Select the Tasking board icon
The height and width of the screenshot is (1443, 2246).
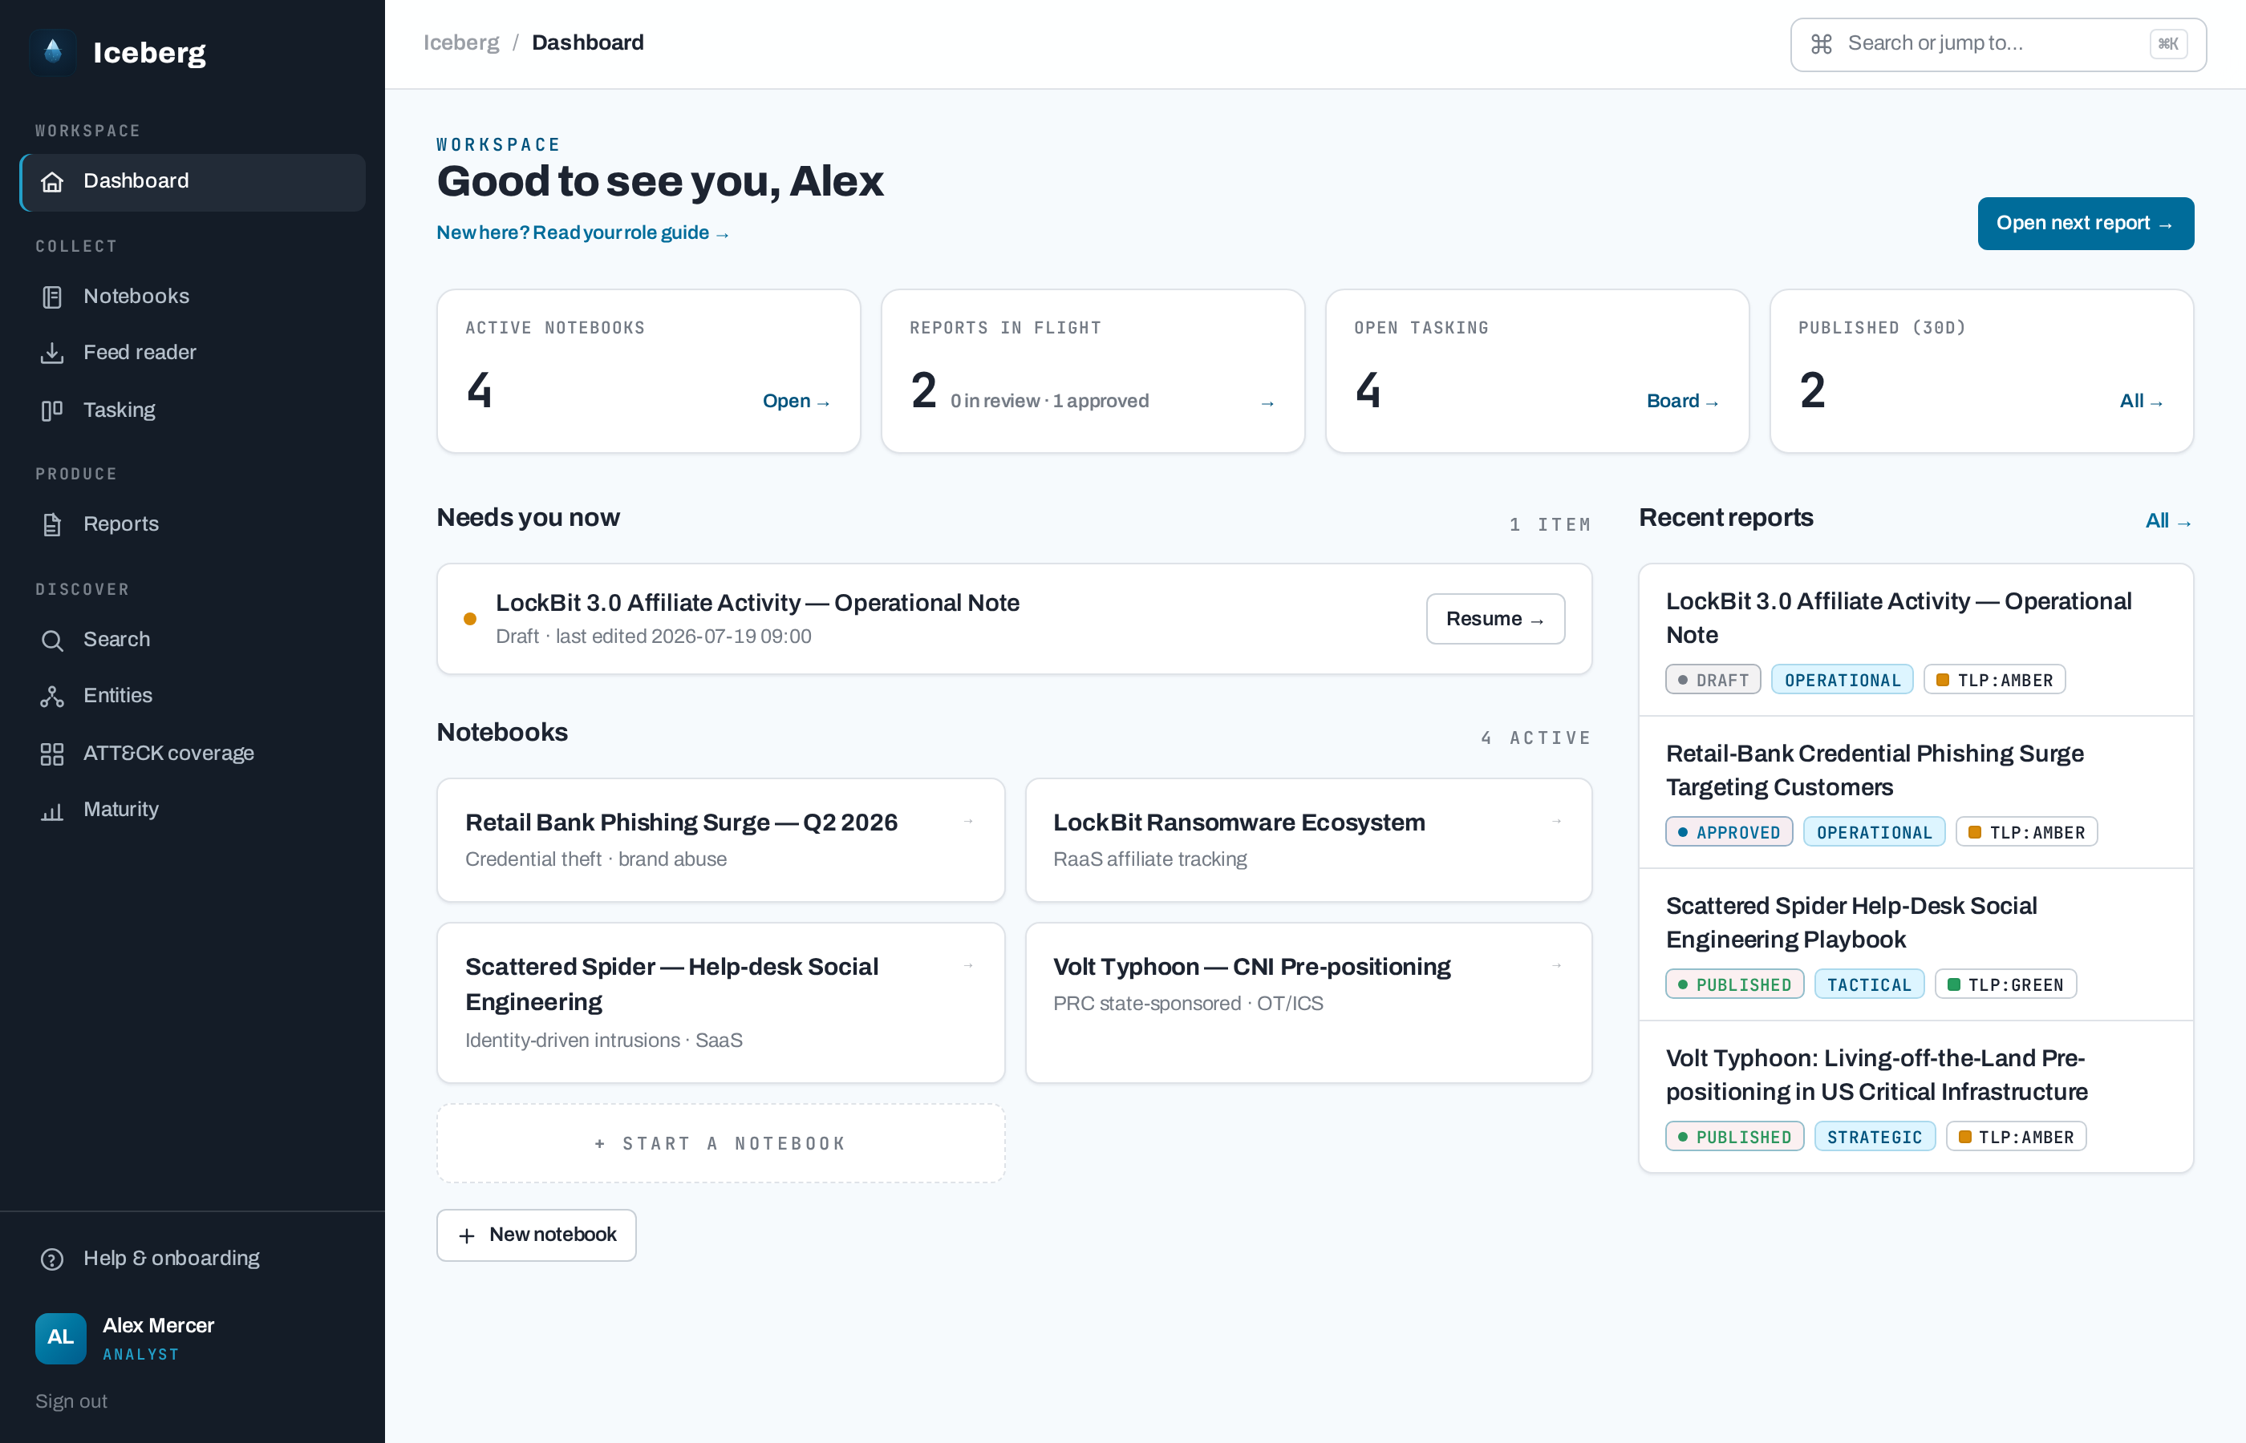52,410
